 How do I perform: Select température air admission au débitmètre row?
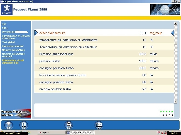(104, 40)
